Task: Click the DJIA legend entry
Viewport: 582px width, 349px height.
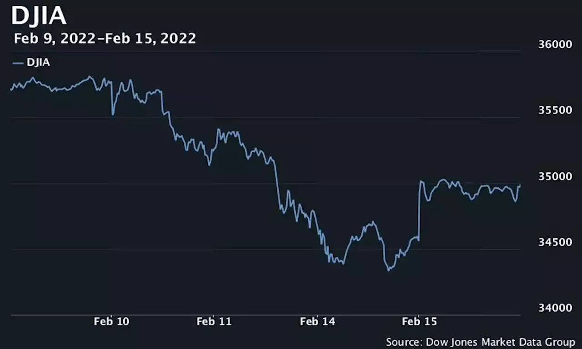Action: click(31, 63)
